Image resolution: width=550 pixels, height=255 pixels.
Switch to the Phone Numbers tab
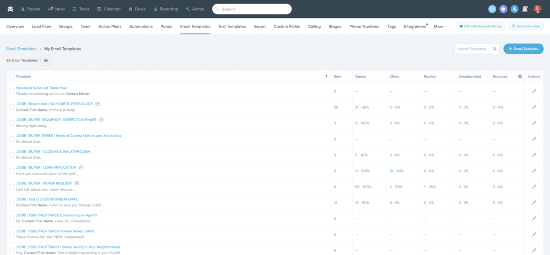point(364,27)
